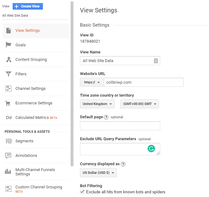Image resolution: width=209 pixels, height=197 pixels.
Task: Open Segments in the sidebar
Action: click(24, 141)
